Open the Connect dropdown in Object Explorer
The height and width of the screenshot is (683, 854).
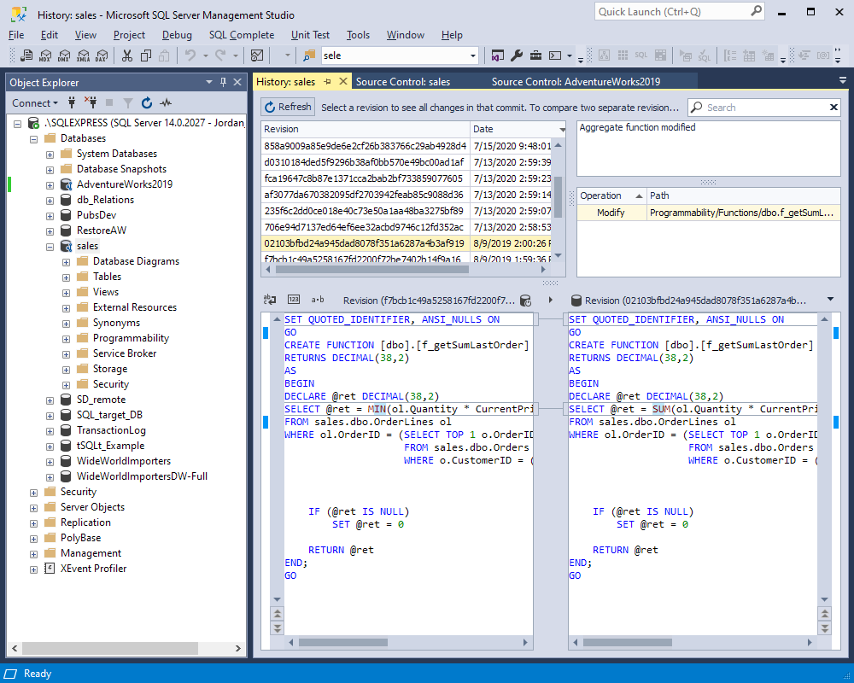pos(35,103)
